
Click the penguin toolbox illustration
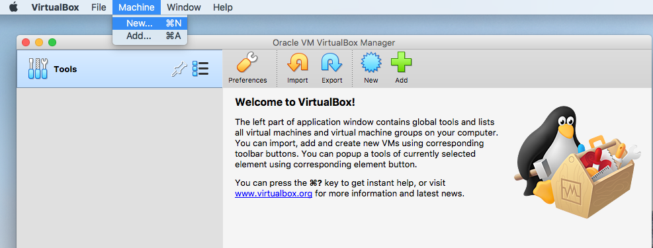point(577,162)
